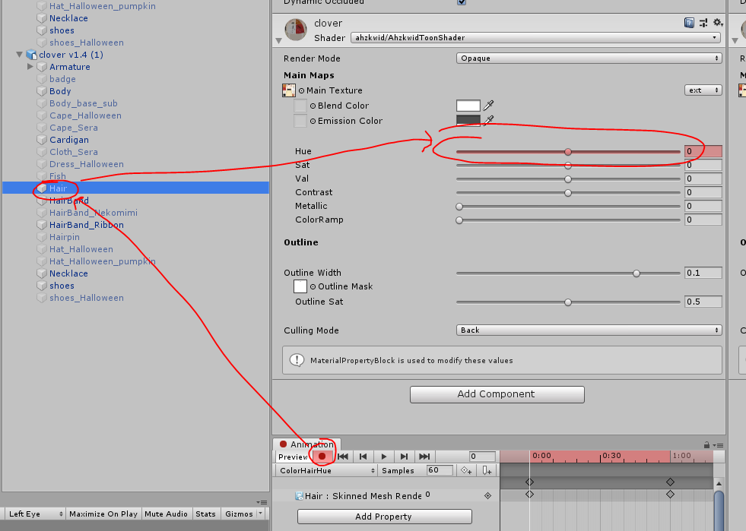Open the clover material gear settings menu
746x531 pixels.
tap(717, 22)
